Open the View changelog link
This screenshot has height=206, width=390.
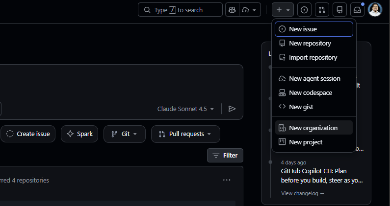point(303,193)
